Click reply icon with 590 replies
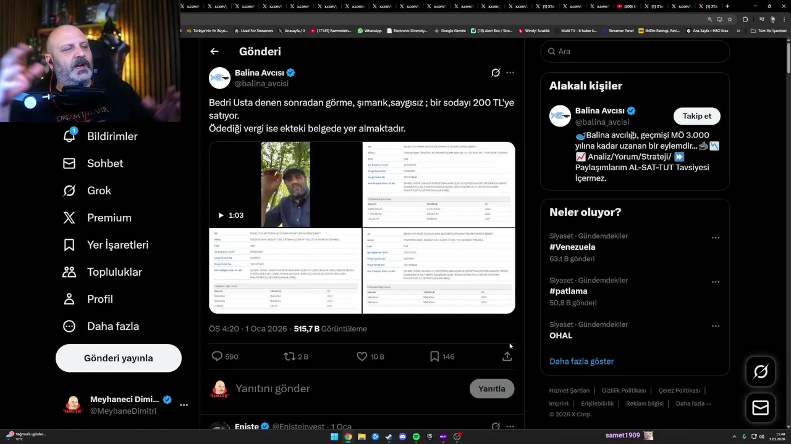Screen dimensions: 791x444 point(217,356)
